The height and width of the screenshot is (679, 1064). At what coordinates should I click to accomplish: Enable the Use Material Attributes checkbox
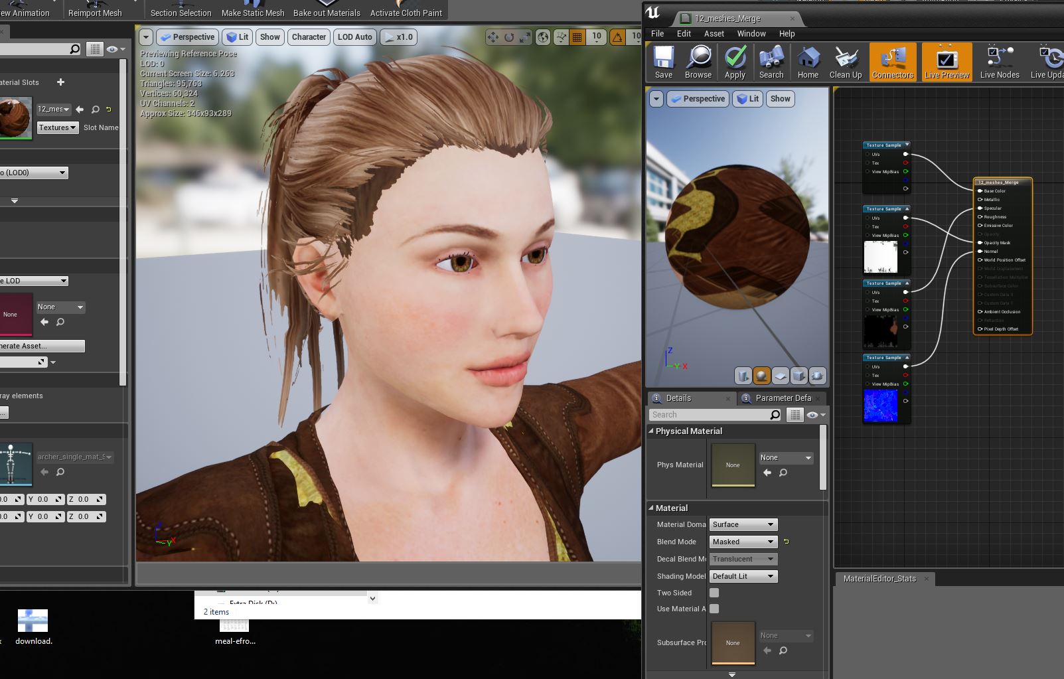coord(714,609)
